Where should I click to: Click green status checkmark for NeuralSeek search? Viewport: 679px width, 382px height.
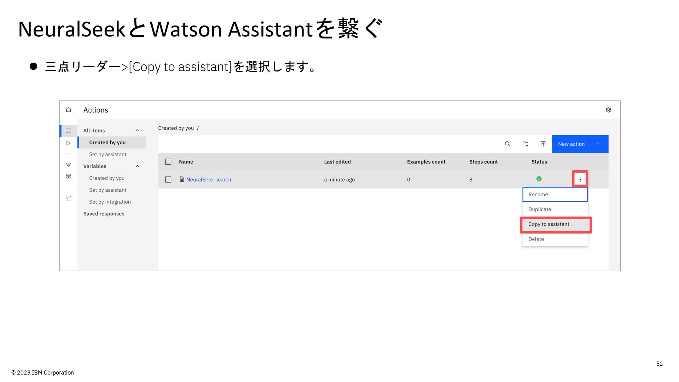(x=539, y=179)
